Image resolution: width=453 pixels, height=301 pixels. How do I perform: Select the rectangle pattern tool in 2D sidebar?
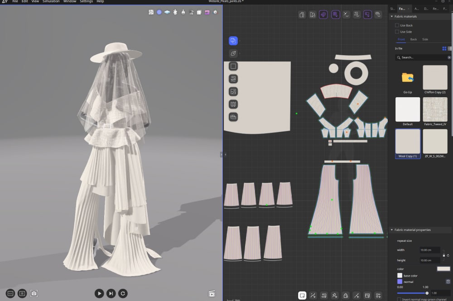coord(233,66)
